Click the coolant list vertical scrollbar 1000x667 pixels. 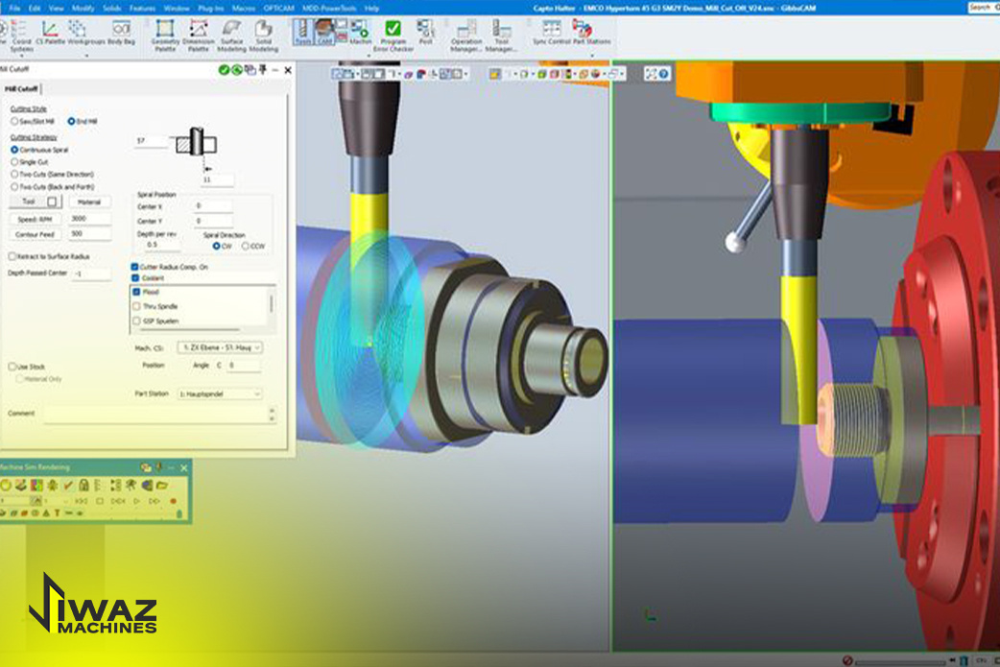click(273, 306)
